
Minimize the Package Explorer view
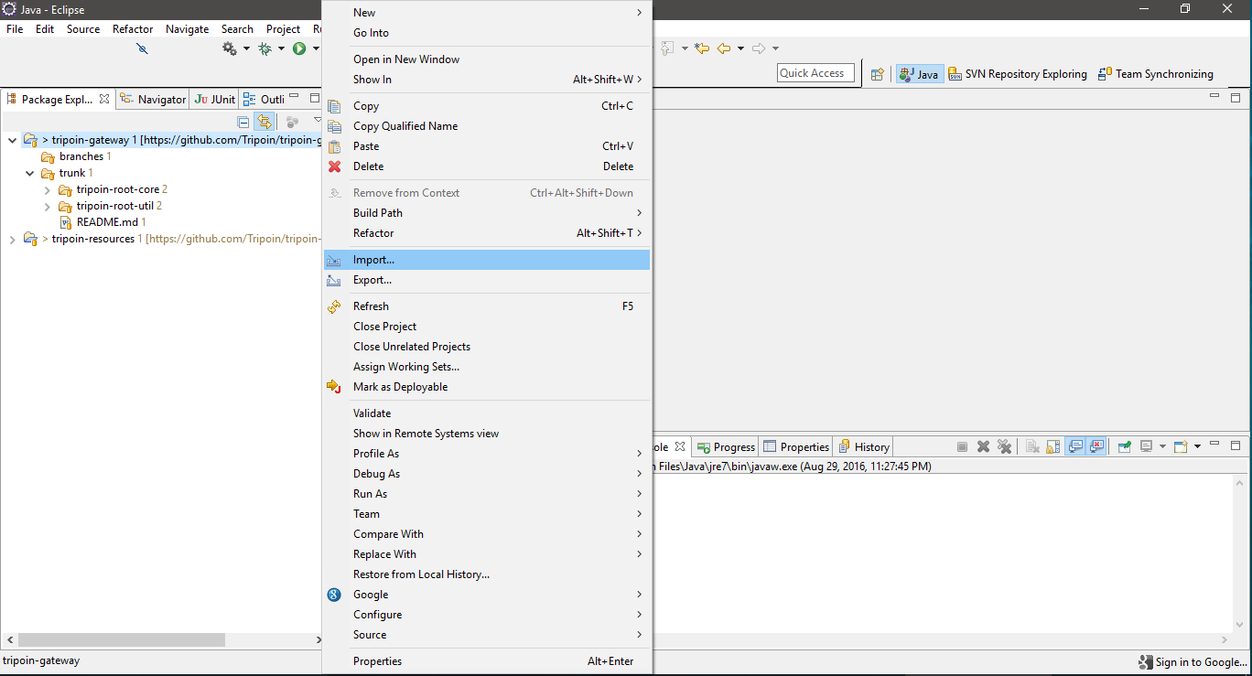point(293,96)
